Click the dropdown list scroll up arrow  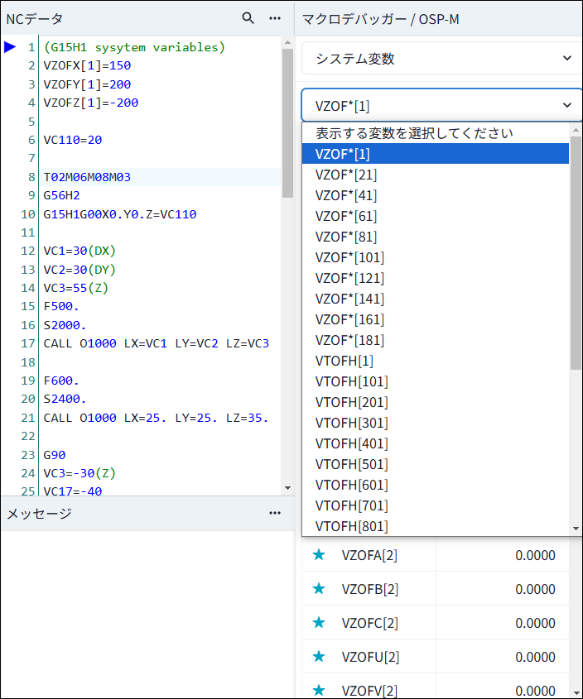tap(576, 130)
